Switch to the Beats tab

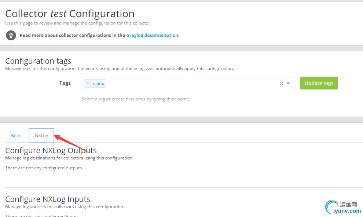pyautogui.click(x=17, y=136)
